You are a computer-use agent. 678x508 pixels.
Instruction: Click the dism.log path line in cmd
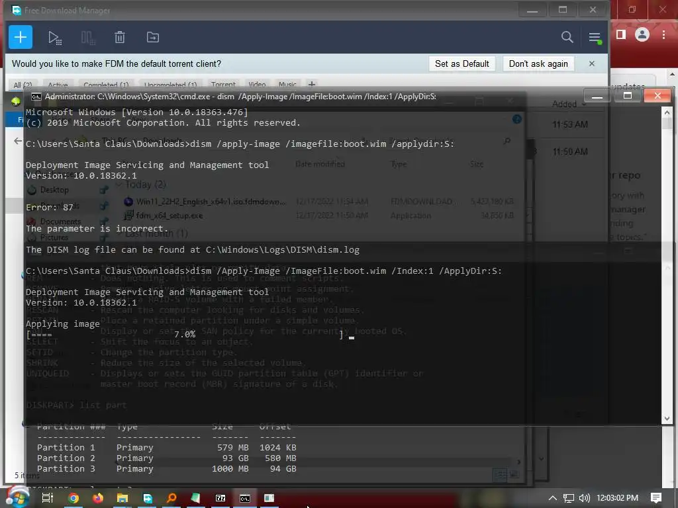pyautogui.click(x=193, y=249)
